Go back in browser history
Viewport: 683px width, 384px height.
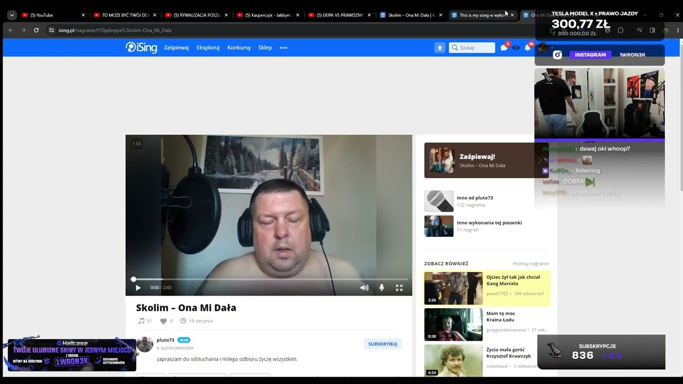tap(11, 30)
